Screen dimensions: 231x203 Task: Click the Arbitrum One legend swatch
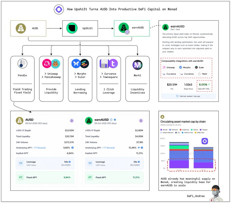(x=182, y=133)
